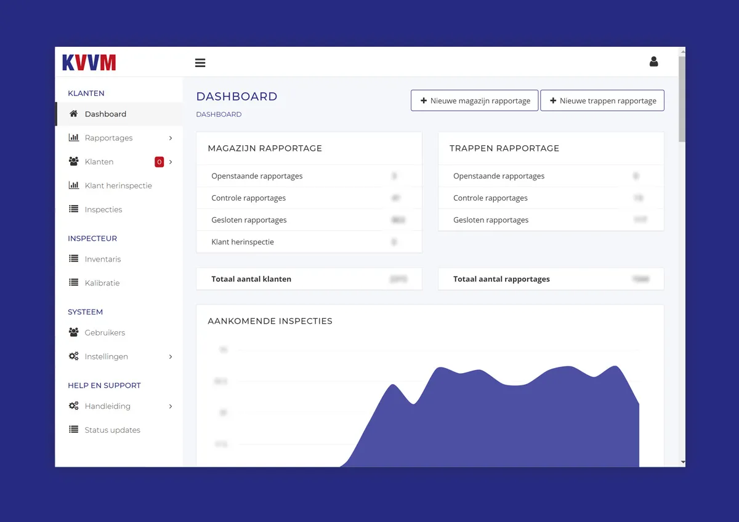Expand the Handleiding submenu chevron
This screenshot has width=739, height=522.
(171, 406)
